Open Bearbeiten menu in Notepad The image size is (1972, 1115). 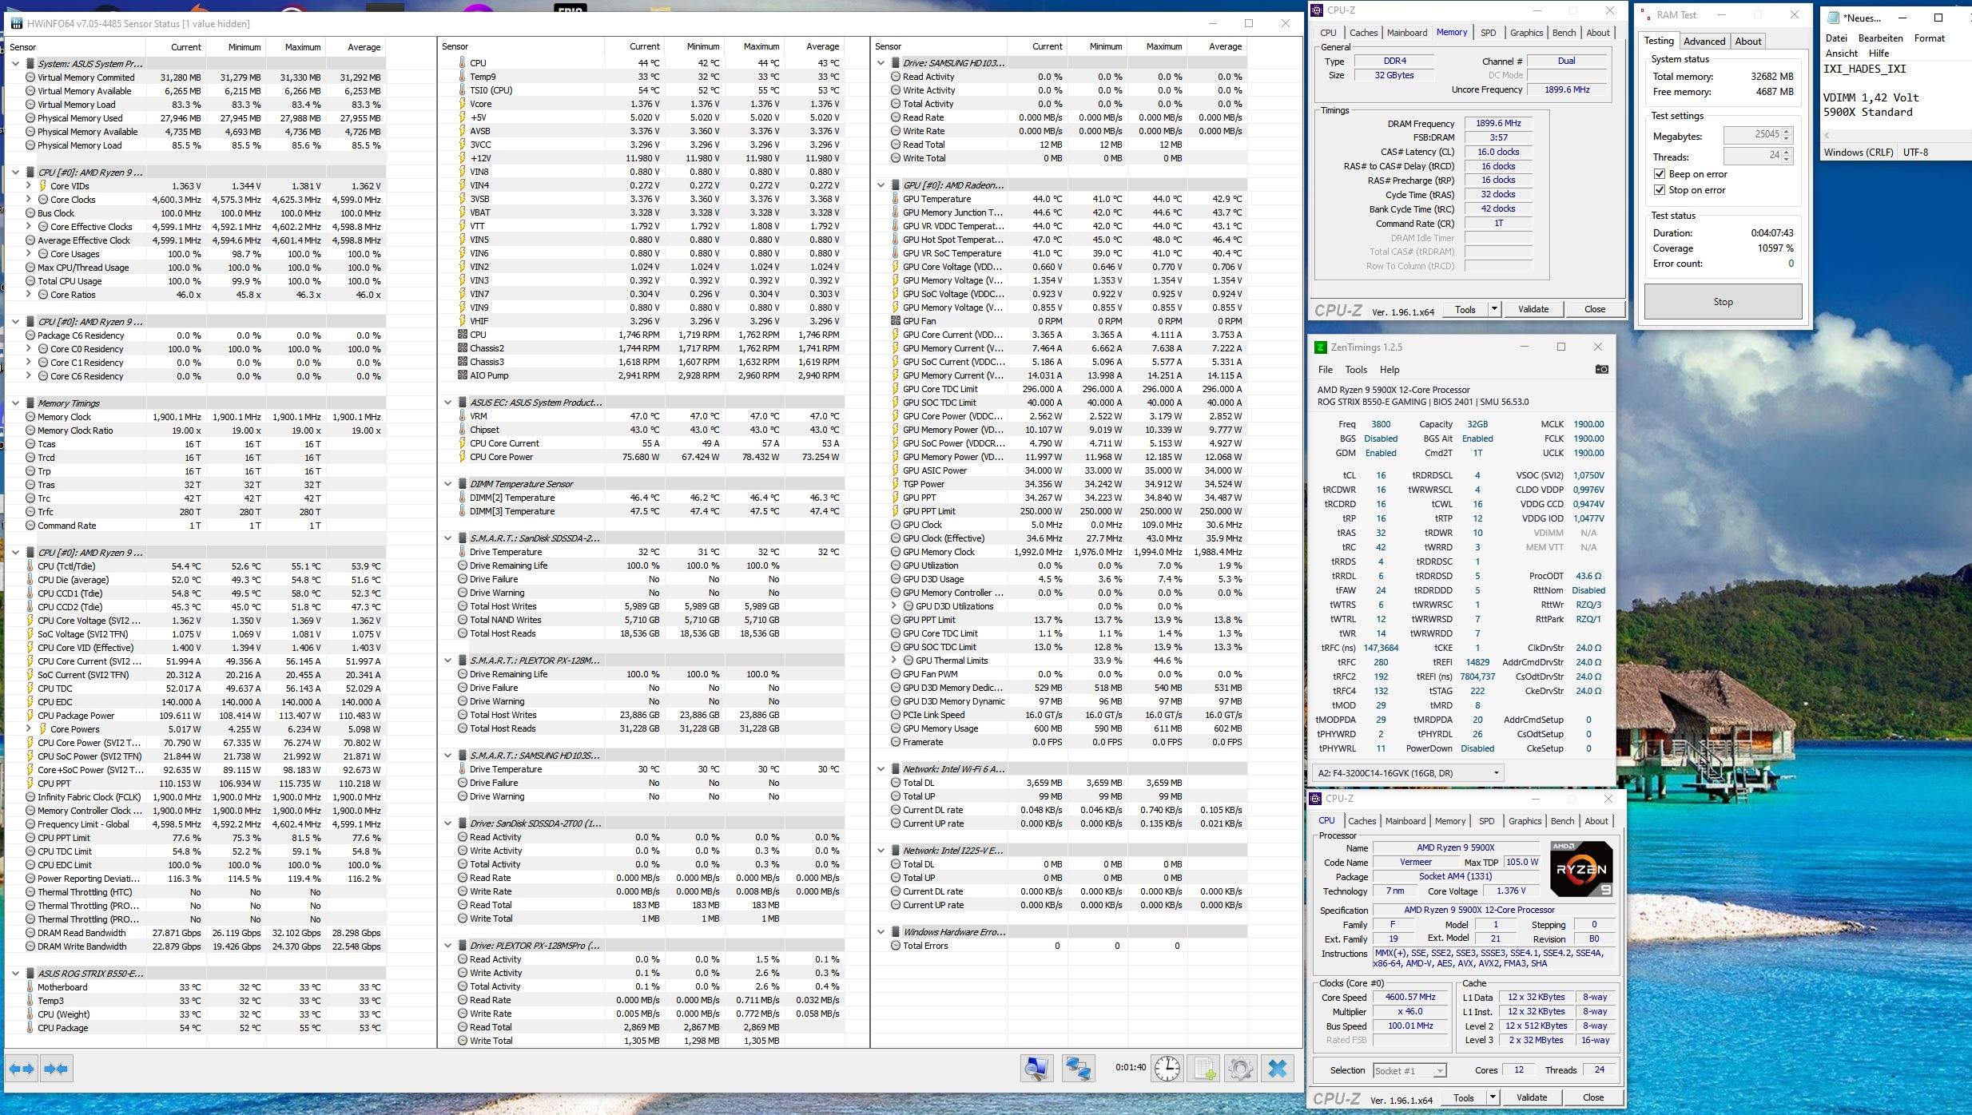tap(1880, 38)
